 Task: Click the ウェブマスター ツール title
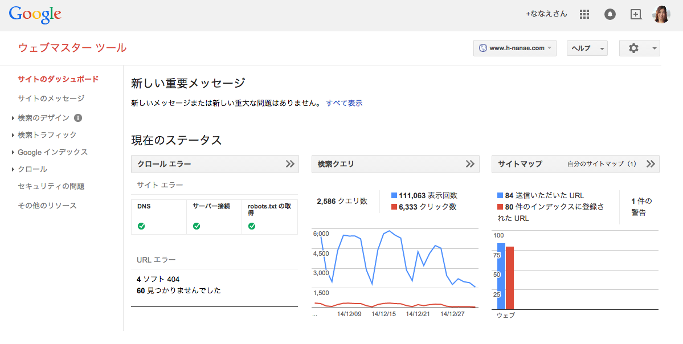click(x=72, y=47)
